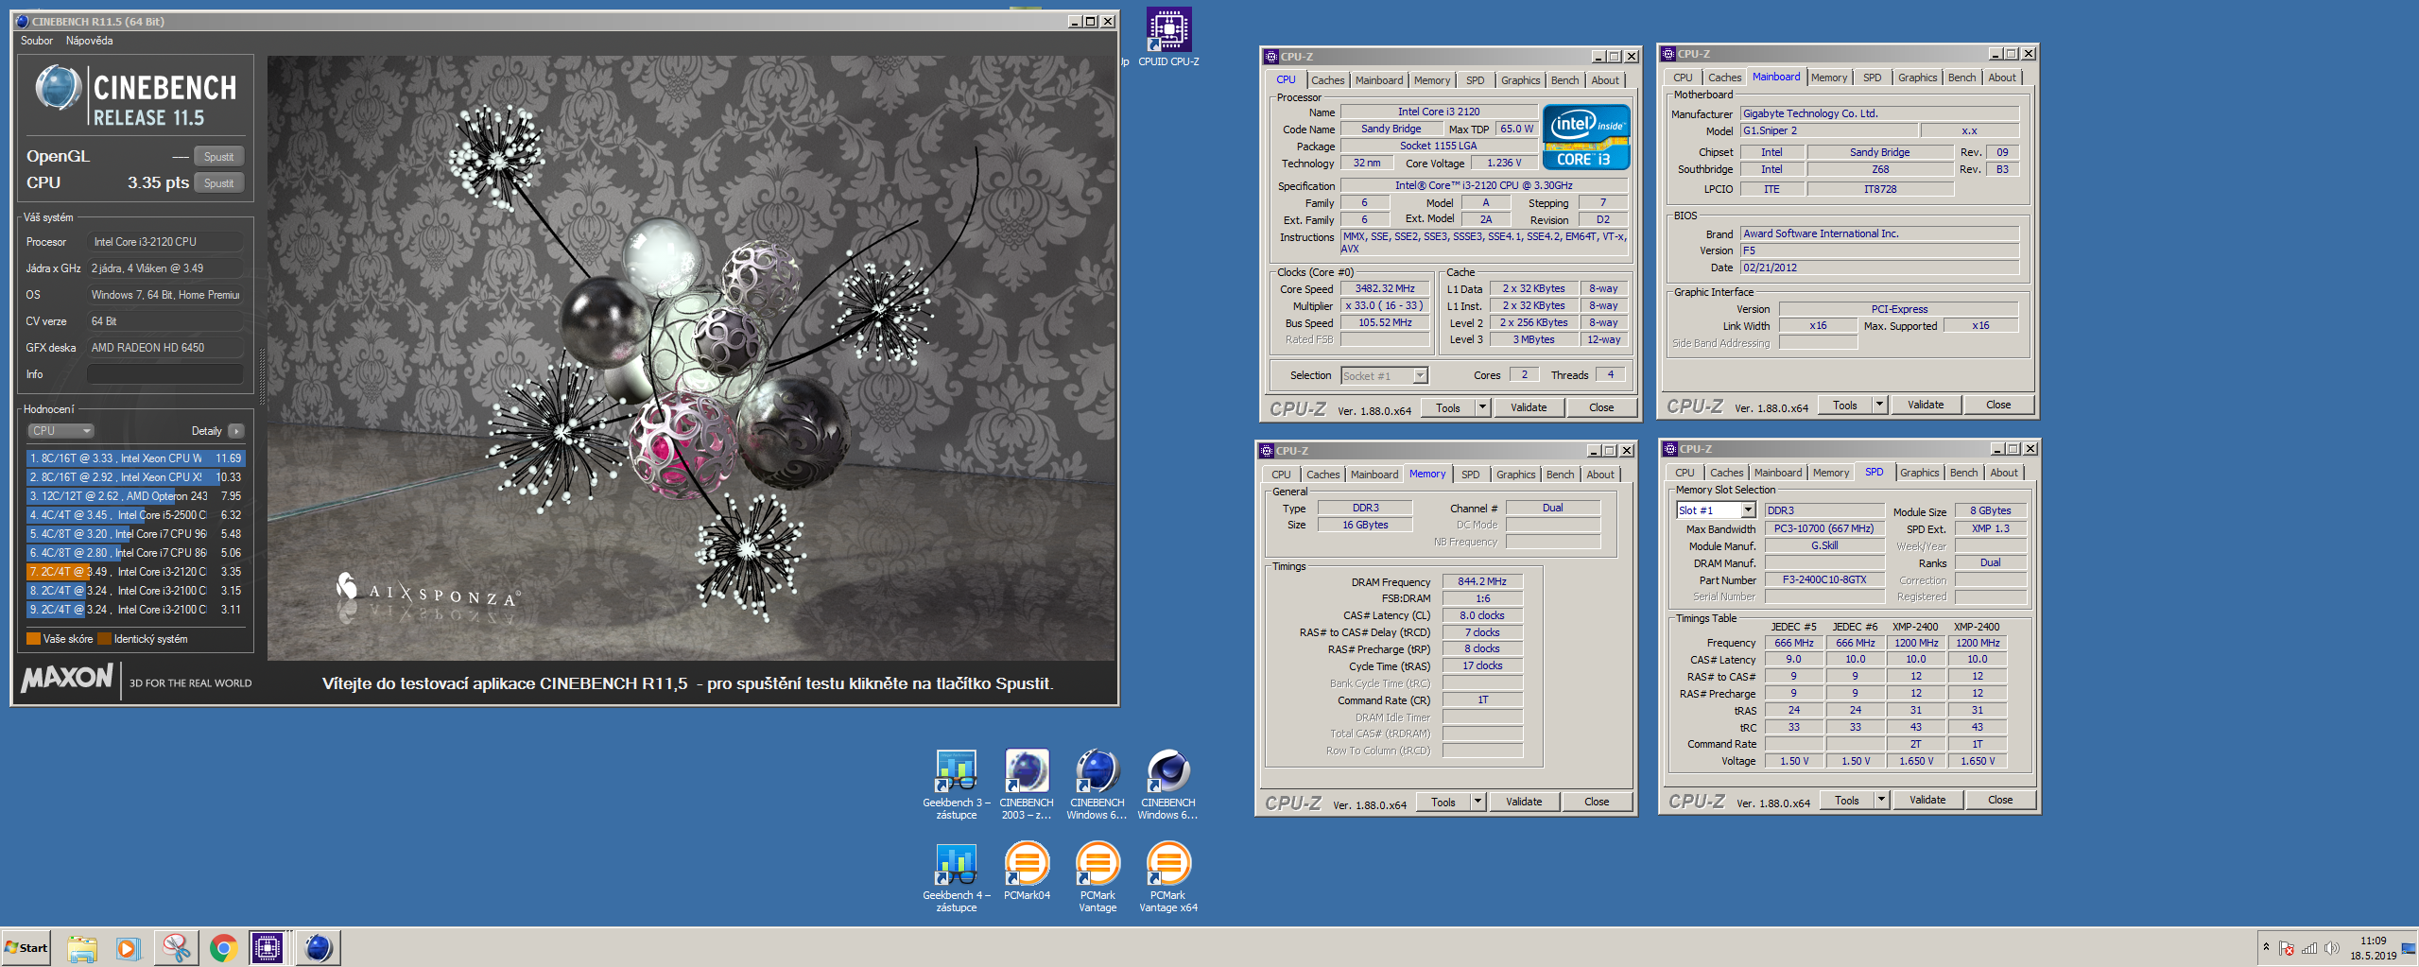Switch to About tab in CPU-Z SPD window

click(2003, 473)
